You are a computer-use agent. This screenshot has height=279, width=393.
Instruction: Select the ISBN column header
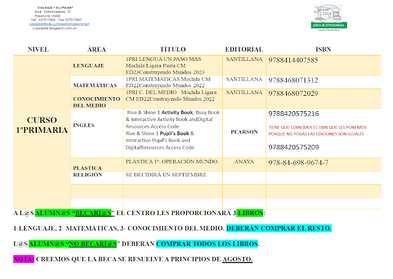323,49
